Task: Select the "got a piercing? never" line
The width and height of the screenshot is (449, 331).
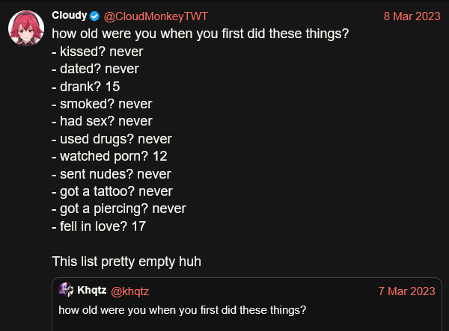Action: tap(119, 209)
